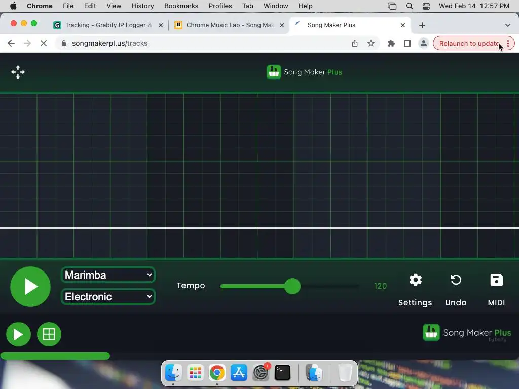
Task: Open a new tab with plus button
Action: (x=422, y=25)
